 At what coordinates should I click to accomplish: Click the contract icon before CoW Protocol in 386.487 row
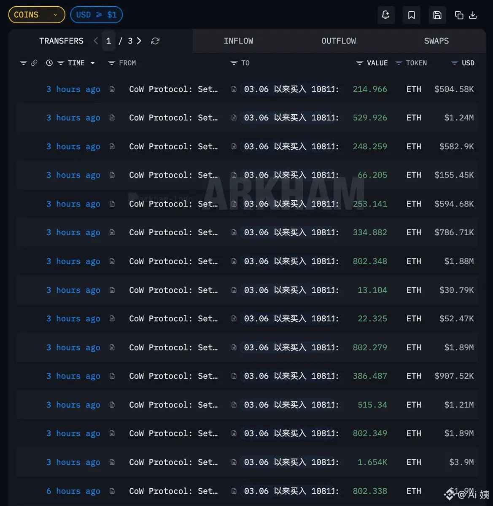(112, 376)
